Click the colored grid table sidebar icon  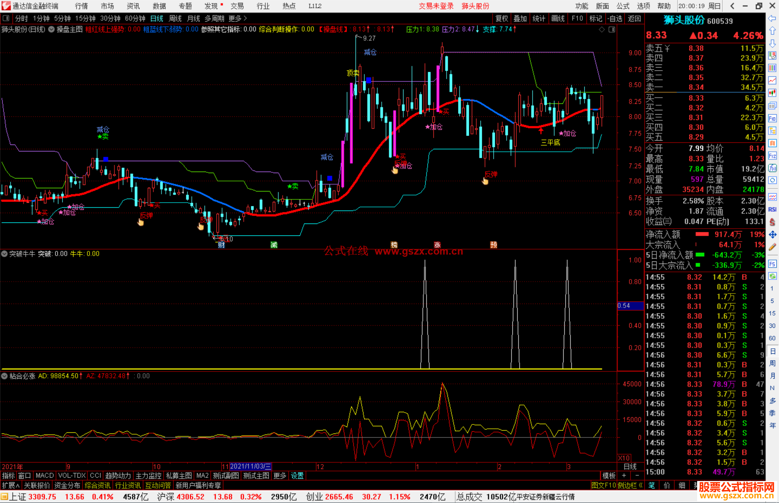click(772, 68)
